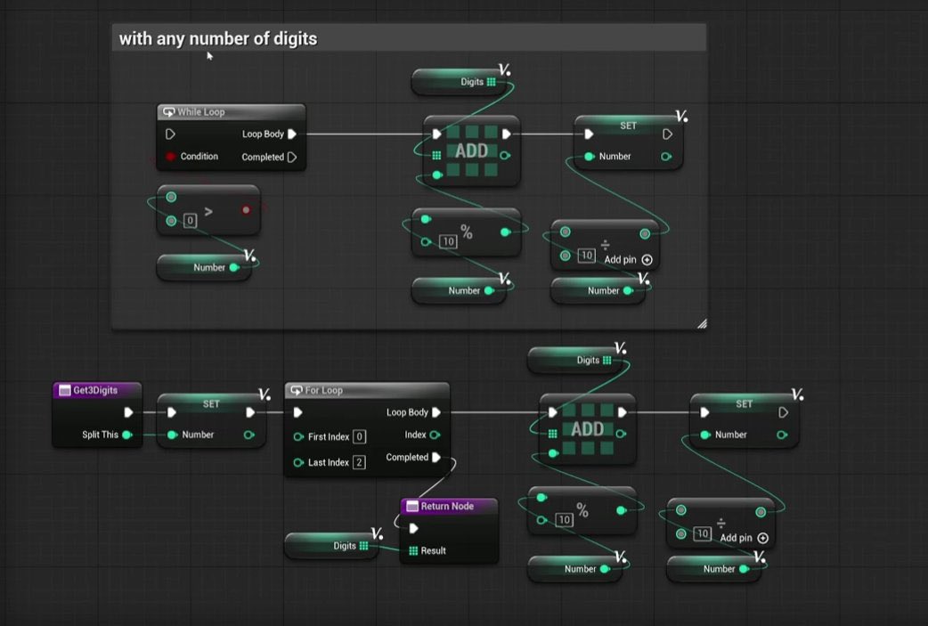Click the red Condition pin on While Loop
Screen dimensions: 928x626
(x=170, y=156)
